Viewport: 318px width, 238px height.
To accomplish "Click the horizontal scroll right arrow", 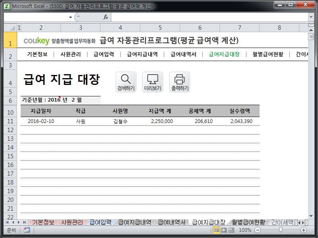I will click(x=303, y=223).
